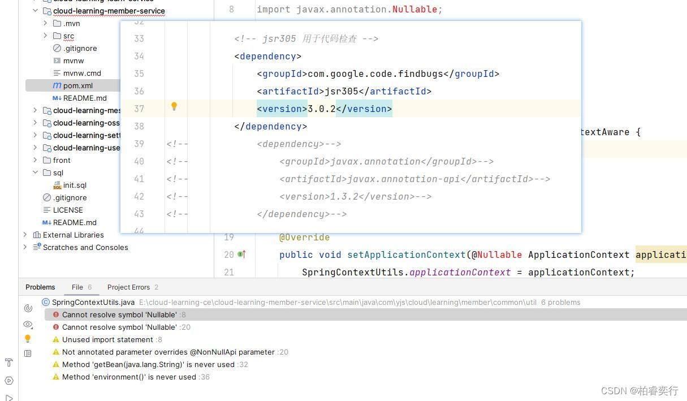Select LICENSE in project tree
The width and height of the screenshot is (687, 401).
click(68, 210)
